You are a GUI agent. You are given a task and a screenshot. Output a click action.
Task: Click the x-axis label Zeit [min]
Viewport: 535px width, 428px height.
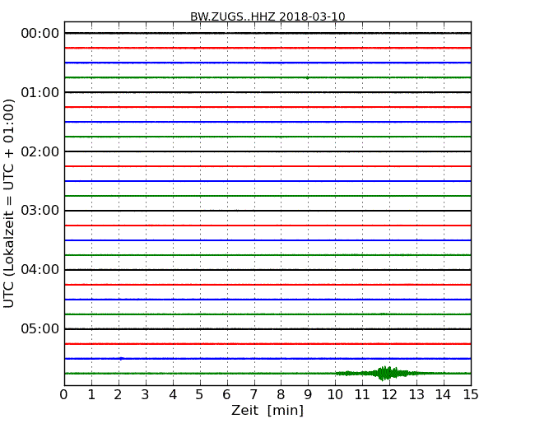tap(267, 410)
